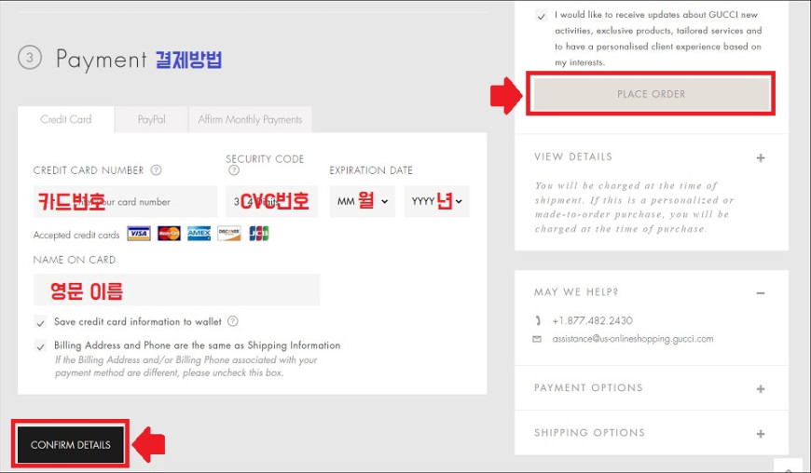Click the phone icon beside the support number
Viewport: 811px width, 473px height.
tap(538, 320)
